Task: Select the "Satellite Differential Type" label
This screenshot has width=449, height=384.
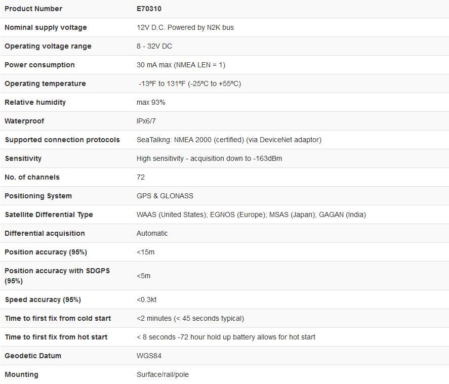Action: point(49,215)
